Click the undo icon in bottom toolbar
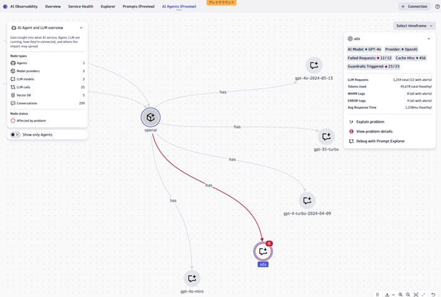The height and width of the screenshot is (297, 441). point(433,295)
